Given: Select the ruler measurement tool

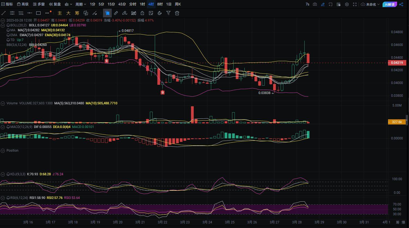Looking at the screenshot, I should [x=116, y=13].
